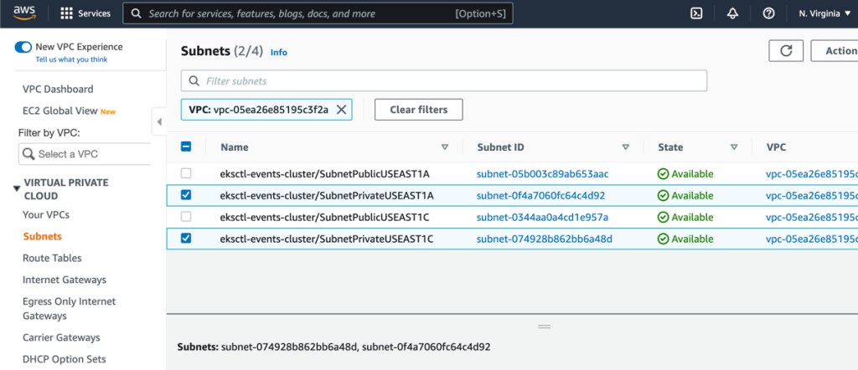The width and height of the screenshot is (858, 370).
Task: Open the Services grid menu
Action: tap(85, 13)
